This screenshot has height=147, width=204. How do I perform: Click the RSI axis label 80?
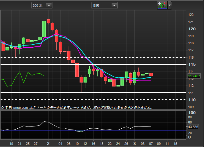tap(190, 117)
